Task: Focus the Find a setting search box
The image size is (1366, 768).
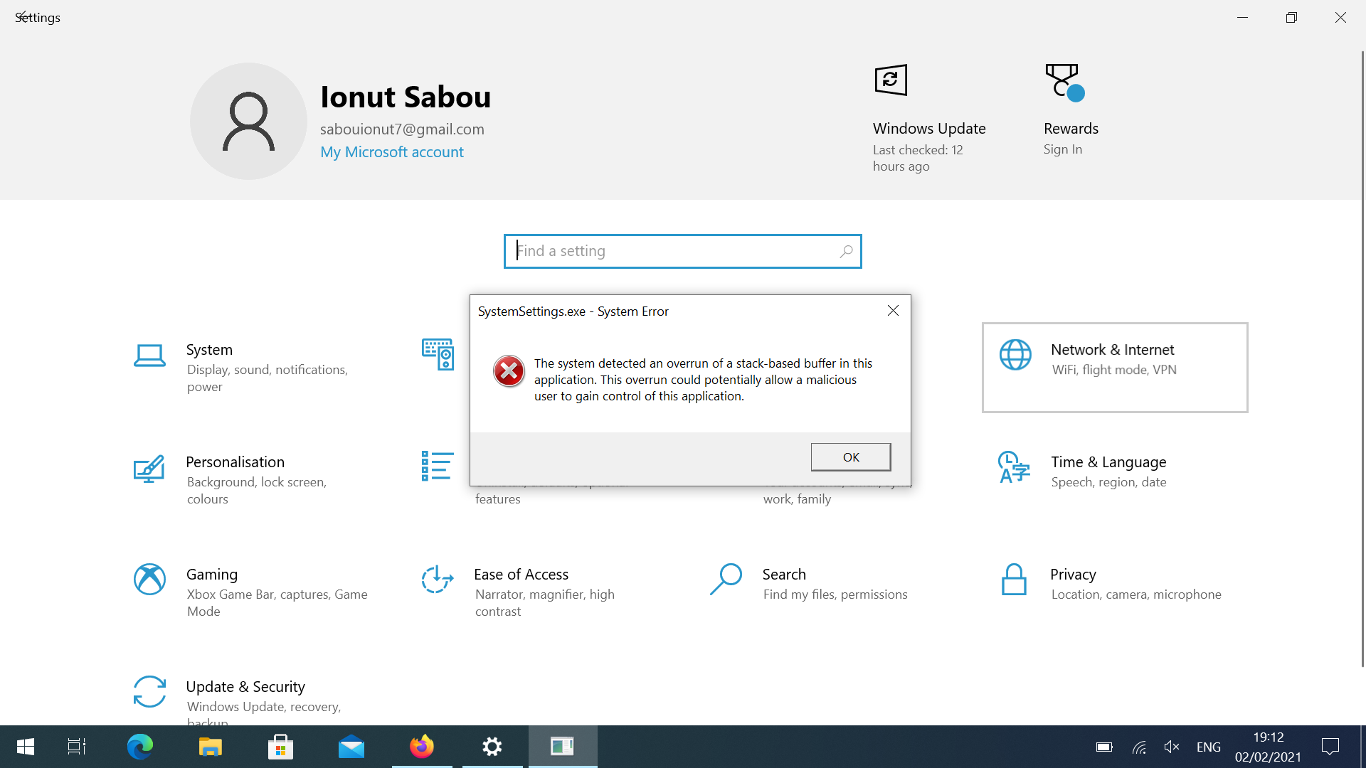Action: coord(676,251)
